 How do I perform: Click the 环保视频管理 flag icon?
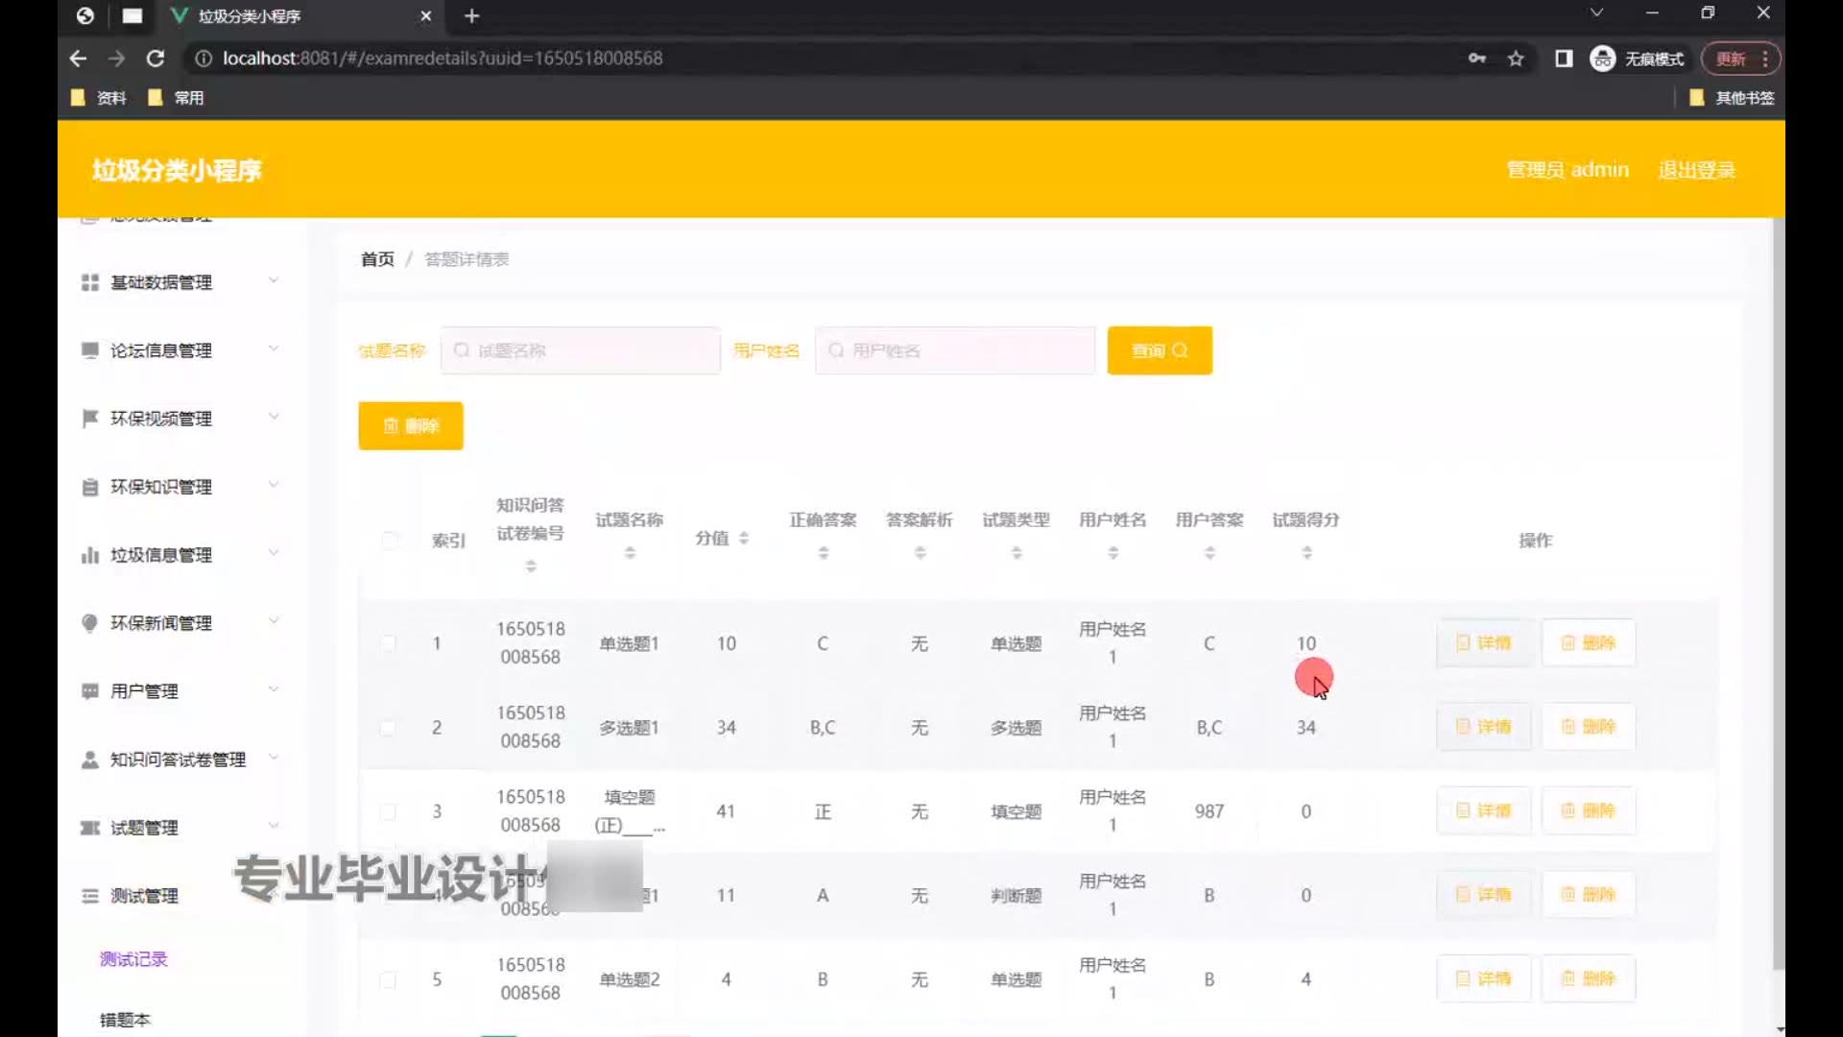(x=90, y=419)
